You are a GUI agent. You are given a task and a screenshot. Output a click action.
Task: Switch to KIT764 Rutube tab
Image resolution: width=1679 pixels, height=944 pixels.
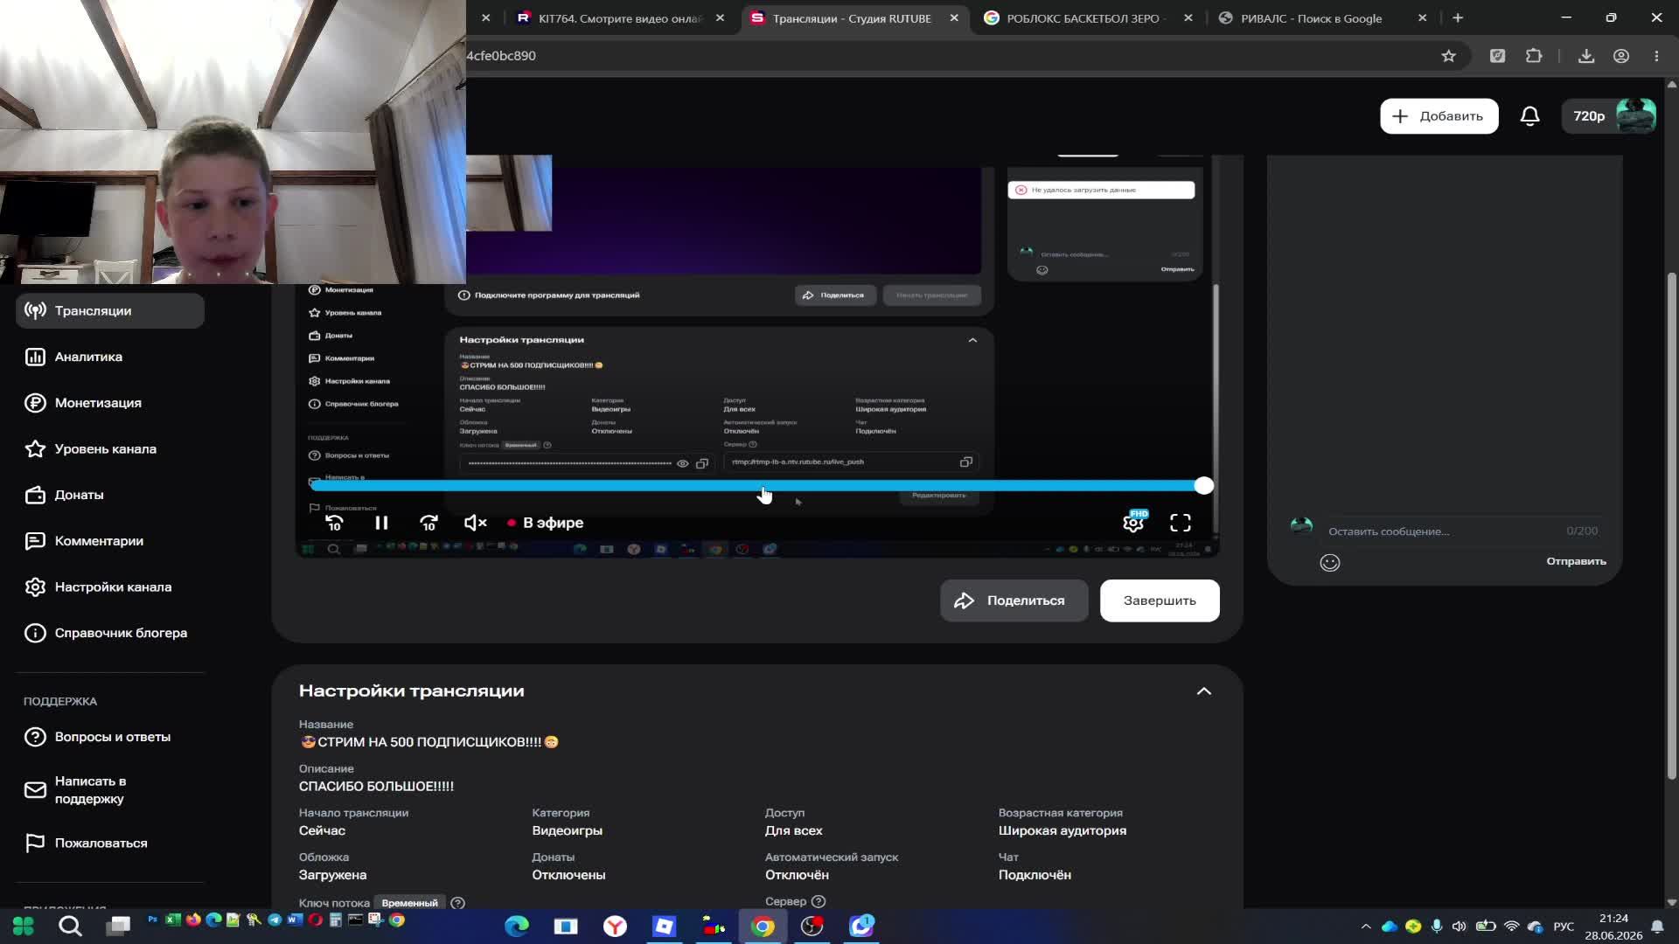click(x=618, y=17)
